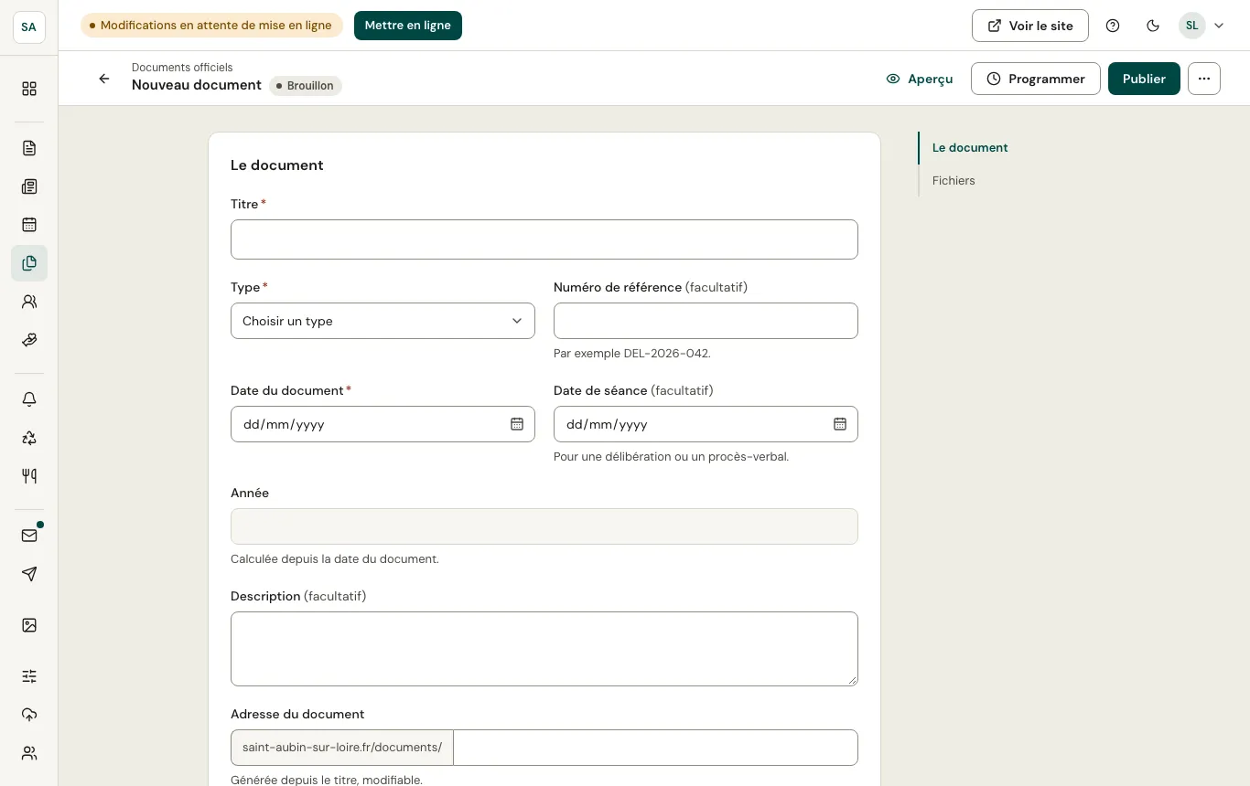Open the three-dots more actions menu
The width and height of the screenshot is (1250, 786).
click(x=1204, y=79)
